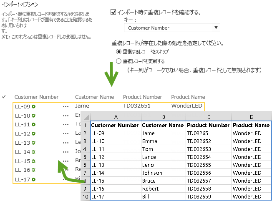Viewport: 272px width, 201px height.
Task: Select Excel column A header
Action: pos(116,117)
